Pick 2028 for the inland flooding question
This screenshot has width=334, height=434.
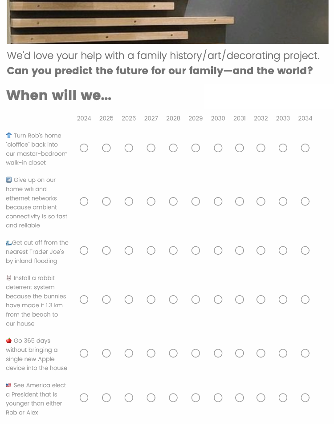tap(173, 250)
